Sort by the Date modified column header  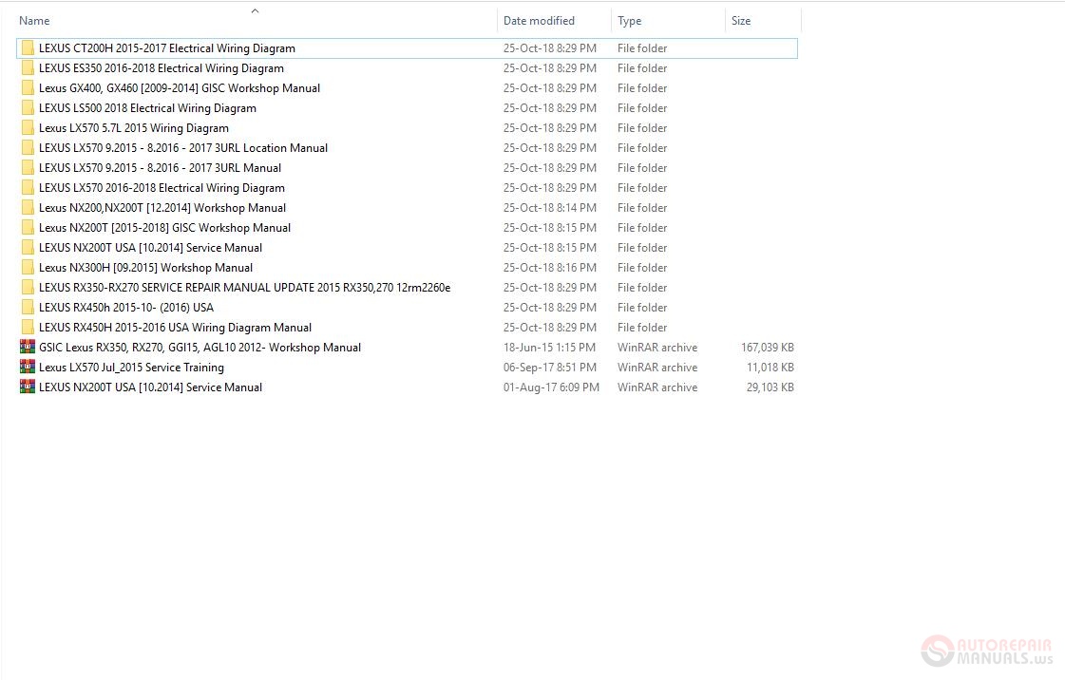539,21
